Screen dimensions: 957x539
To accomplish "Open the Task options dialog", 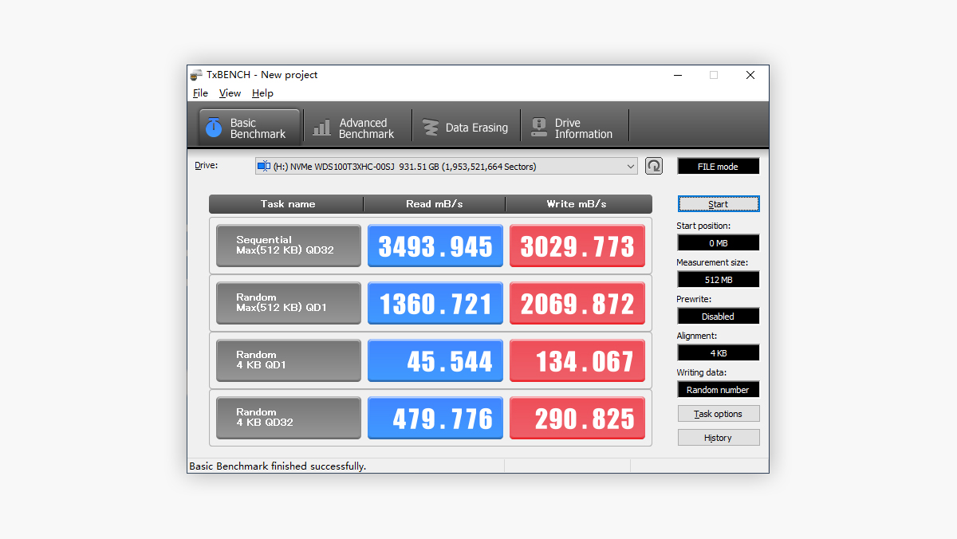I will click(718, 414).
